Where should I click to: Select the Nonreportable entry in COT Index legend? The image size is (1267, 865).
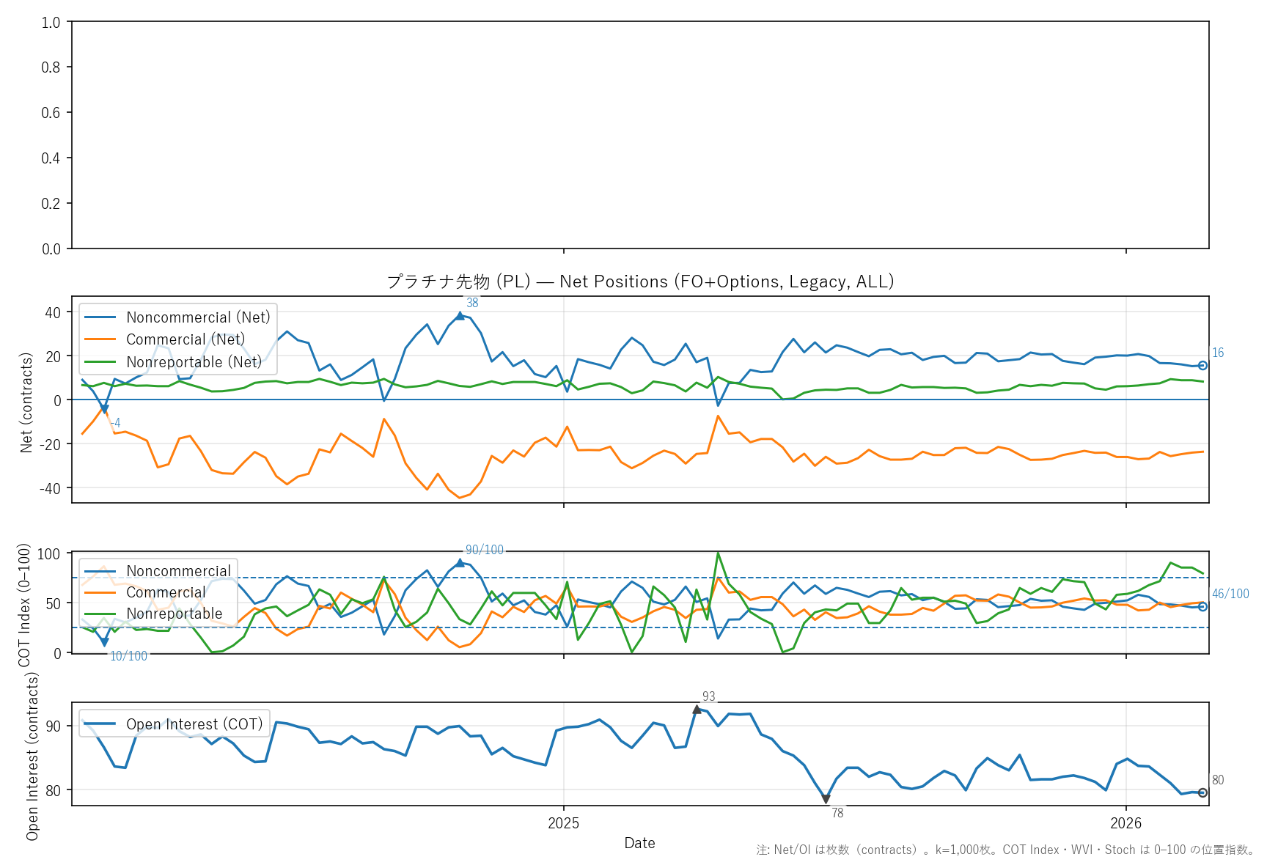coord(174,614)
